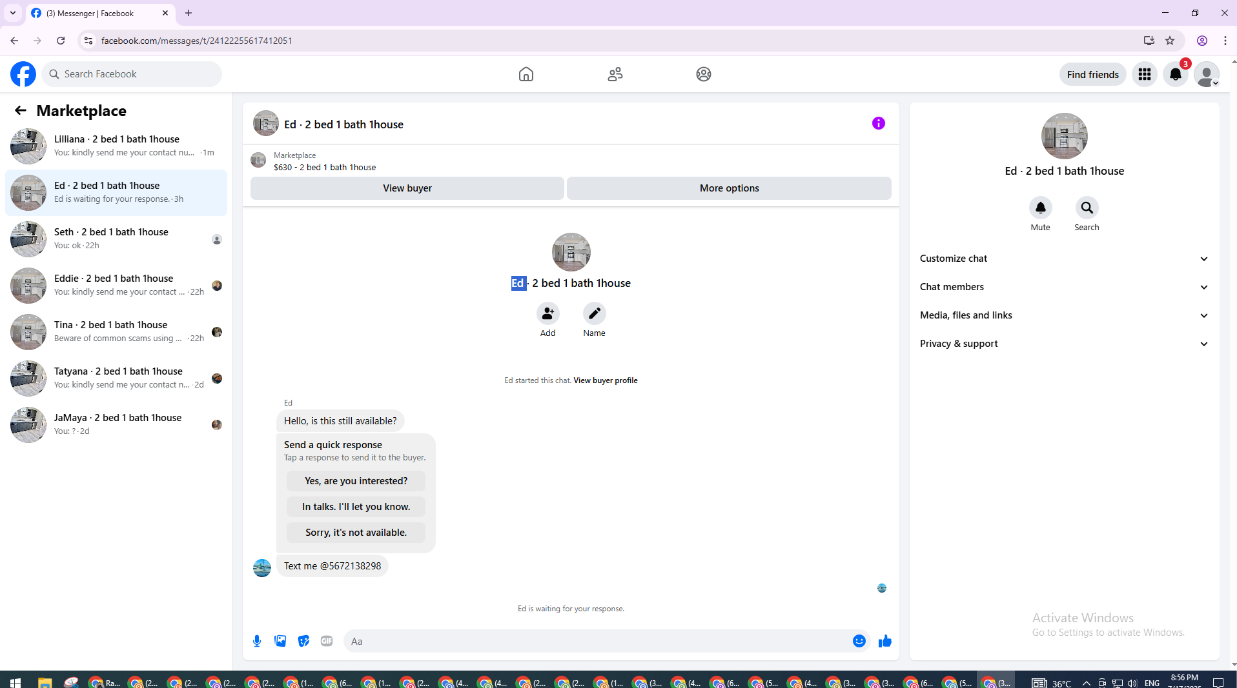
Task: Open the Windows notification center
Action: [x=1218, y=682]
